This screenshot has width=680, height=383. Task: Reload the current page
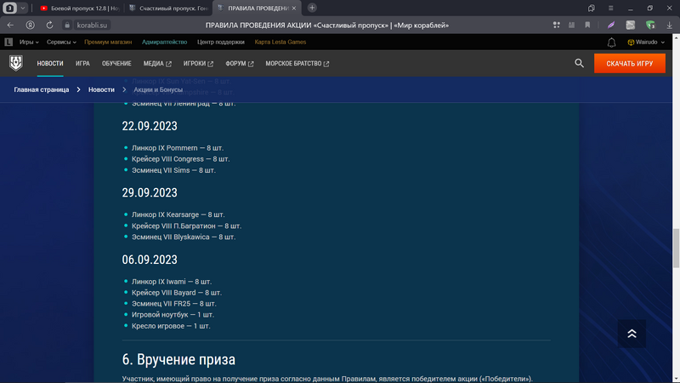[49, 26]
